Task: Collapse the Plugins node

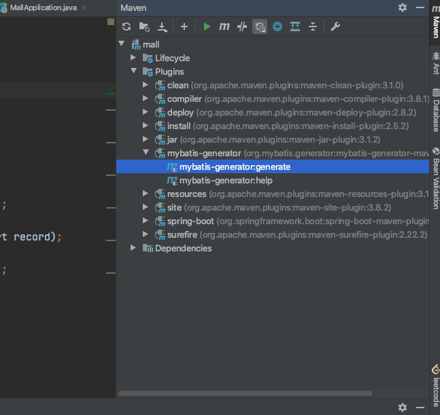Action: (x=133, y=71)
